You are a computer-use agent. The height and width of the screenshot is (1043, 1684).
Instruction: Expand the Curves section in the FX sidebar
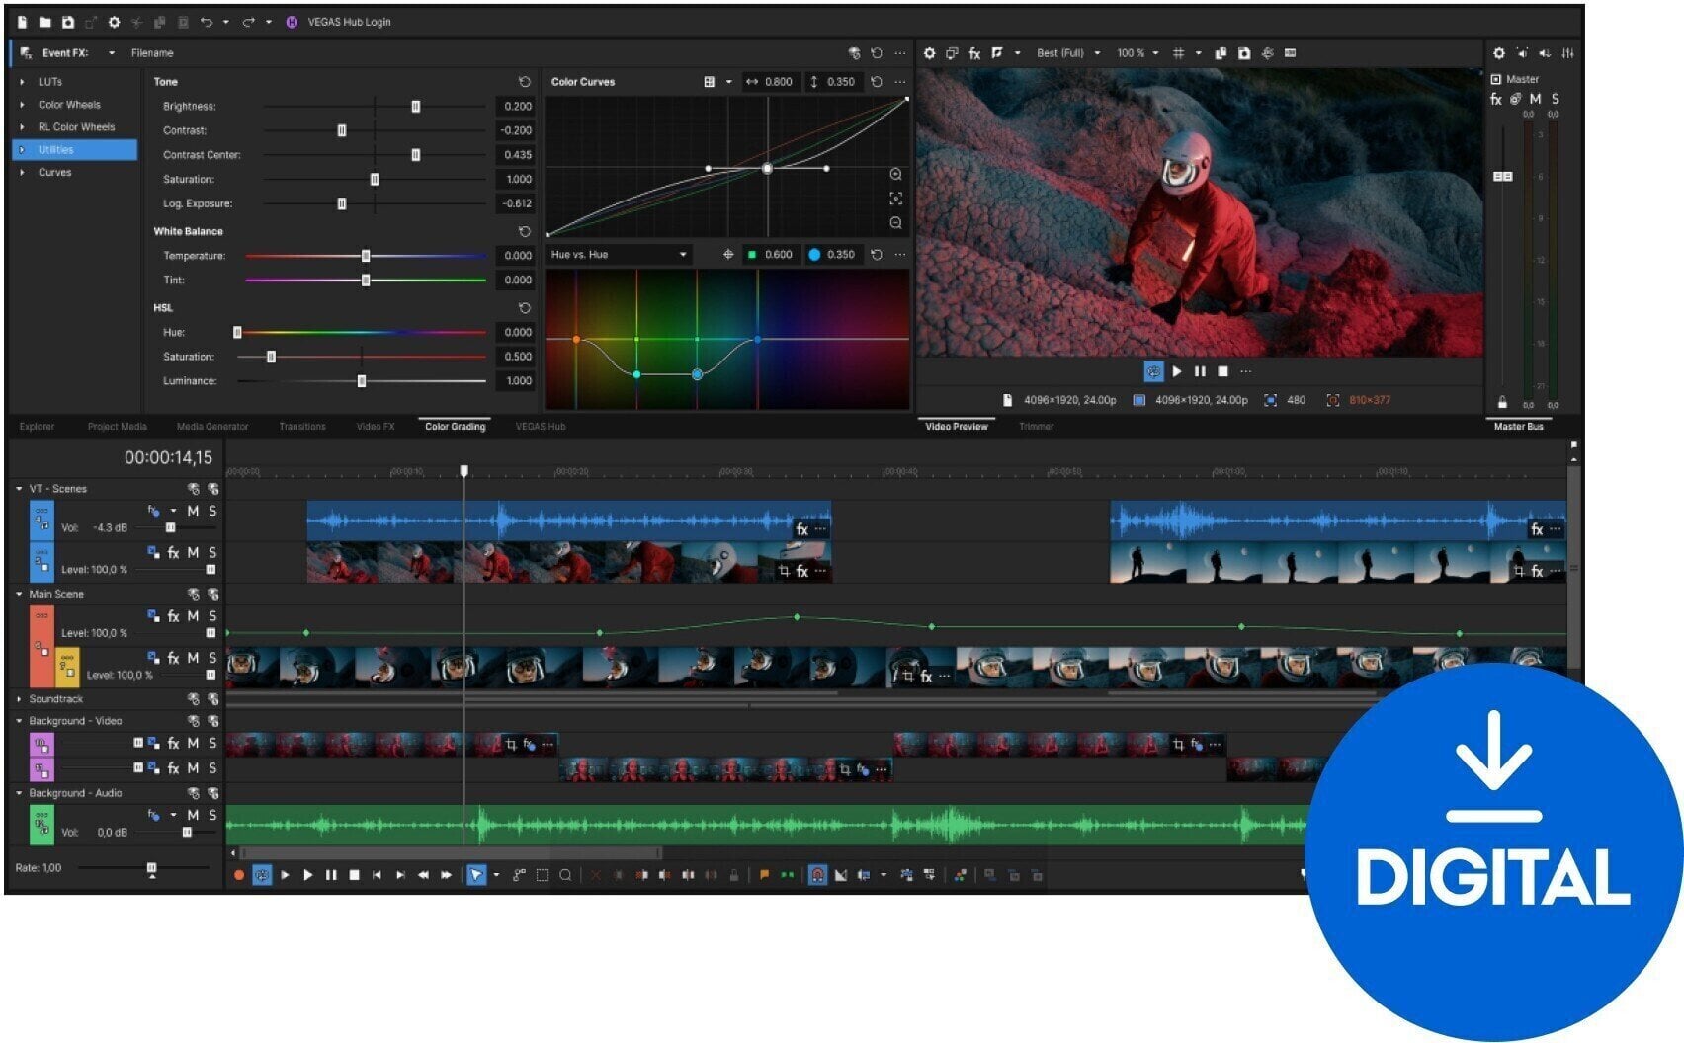tap(20, 172)
